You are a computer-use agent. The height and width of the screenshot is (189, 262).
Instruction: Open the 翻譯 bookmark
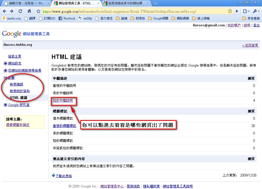(30, 18)
